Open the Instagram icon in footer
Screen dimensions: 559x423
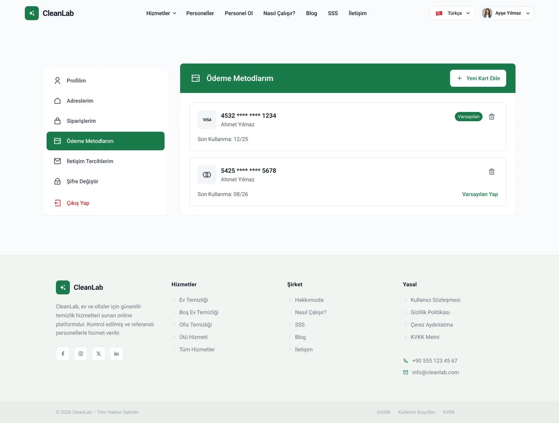click(81, 354)
